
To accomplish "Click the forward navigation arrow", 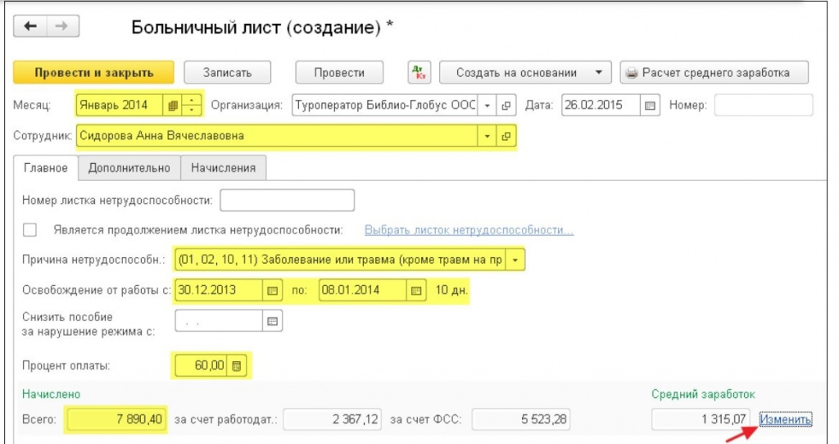I will coord(61,27).
